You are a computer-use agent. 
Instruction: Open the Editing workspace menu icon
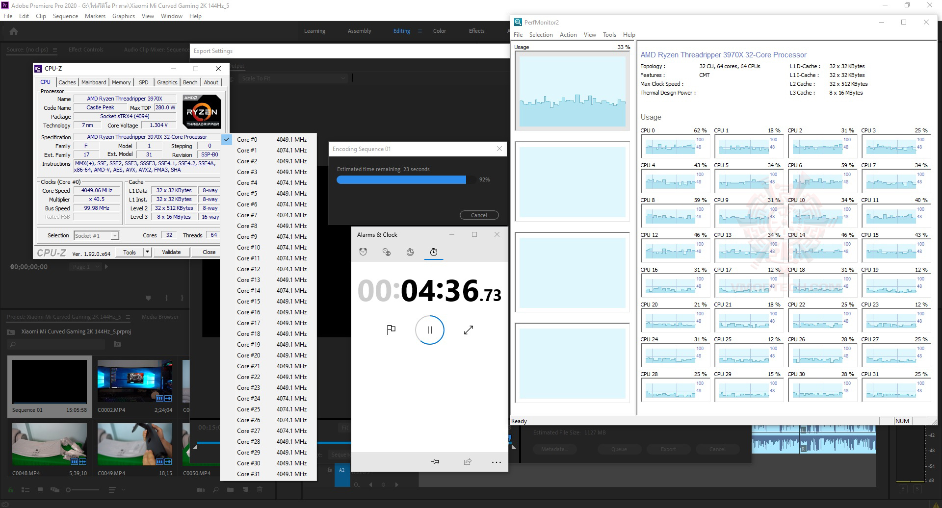[x=419, y=31]
